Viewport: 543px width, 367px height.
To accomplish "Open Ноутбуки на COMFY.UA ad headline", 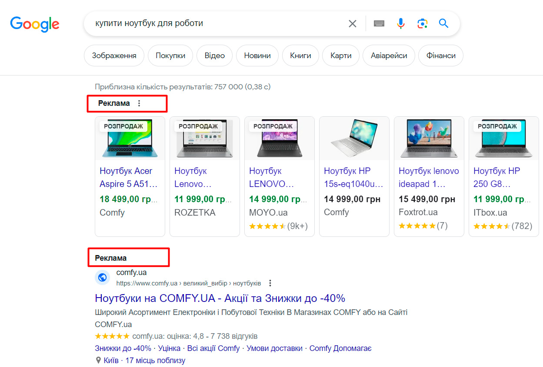I will click(x=220, y=298).
